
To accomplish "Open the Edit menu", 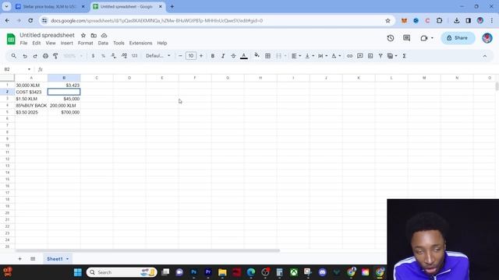I will (x=37, y=44).
